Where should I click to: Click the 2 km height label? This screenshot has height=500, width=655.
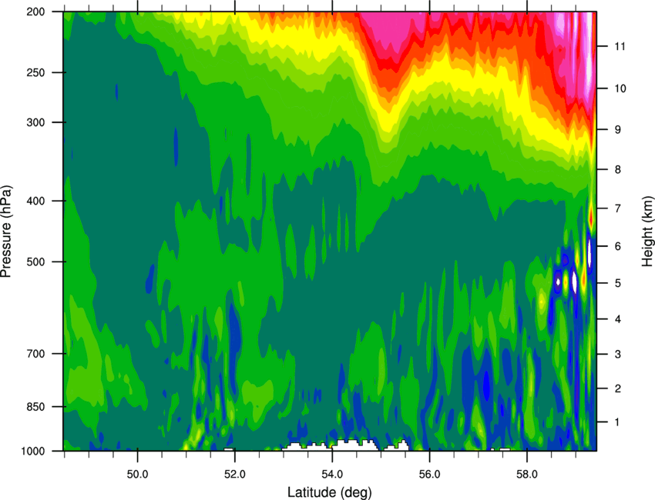click(x=618, y=388)
